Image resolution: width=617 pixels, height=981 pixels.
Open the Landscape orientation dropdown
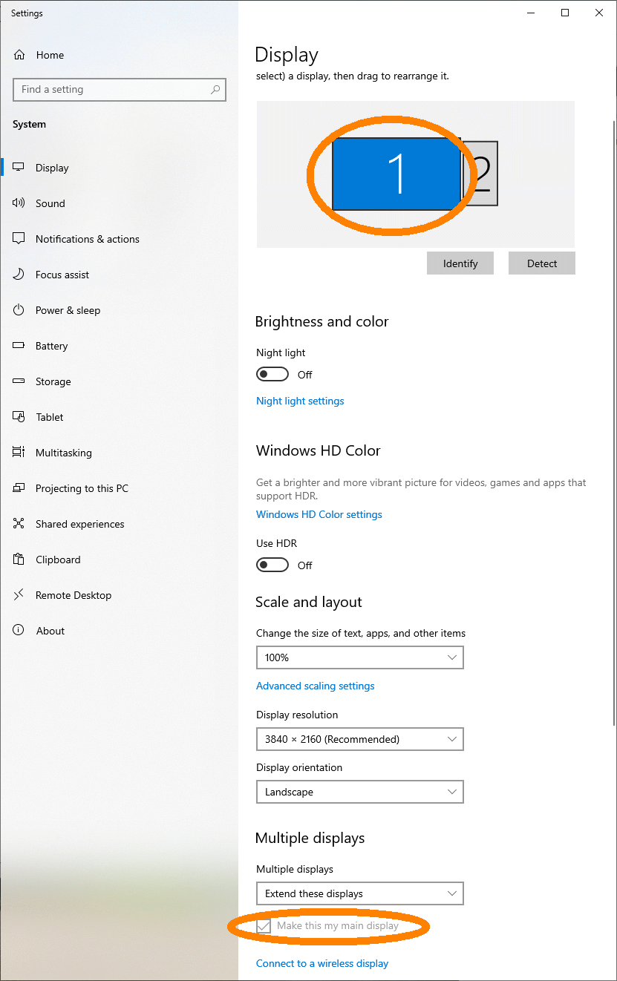pos(360,792)
